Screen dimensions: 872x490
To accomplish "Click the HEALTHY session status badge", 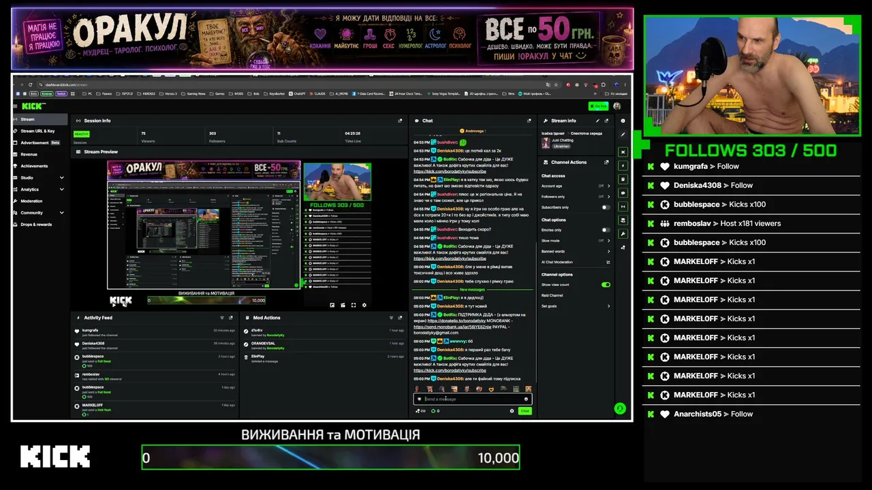I will pyautogui.click(x=82, y=134).
